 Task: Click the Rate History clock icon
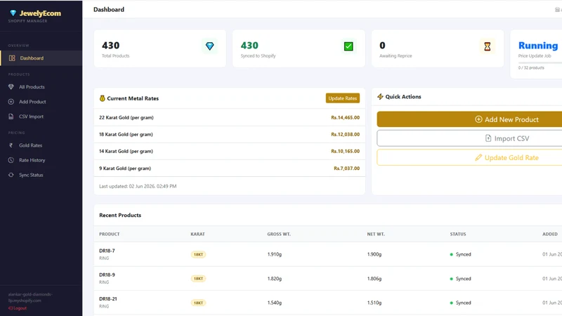(x=11, y=160)
